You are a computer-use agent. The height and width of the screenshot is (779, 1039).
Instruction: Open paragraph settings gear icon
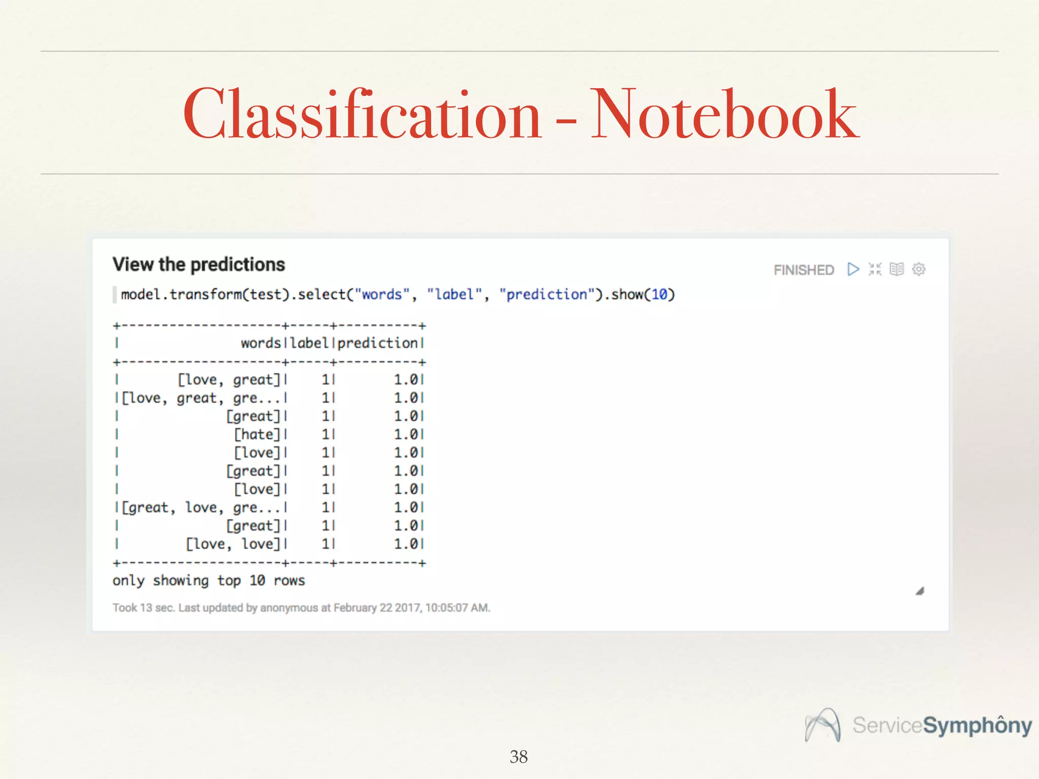click(x=919, y=269)
